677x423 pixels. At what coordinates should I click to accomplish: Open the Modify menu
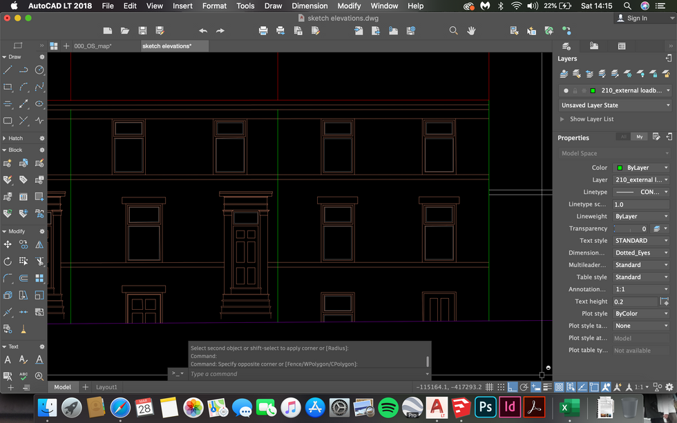point(349,6)
